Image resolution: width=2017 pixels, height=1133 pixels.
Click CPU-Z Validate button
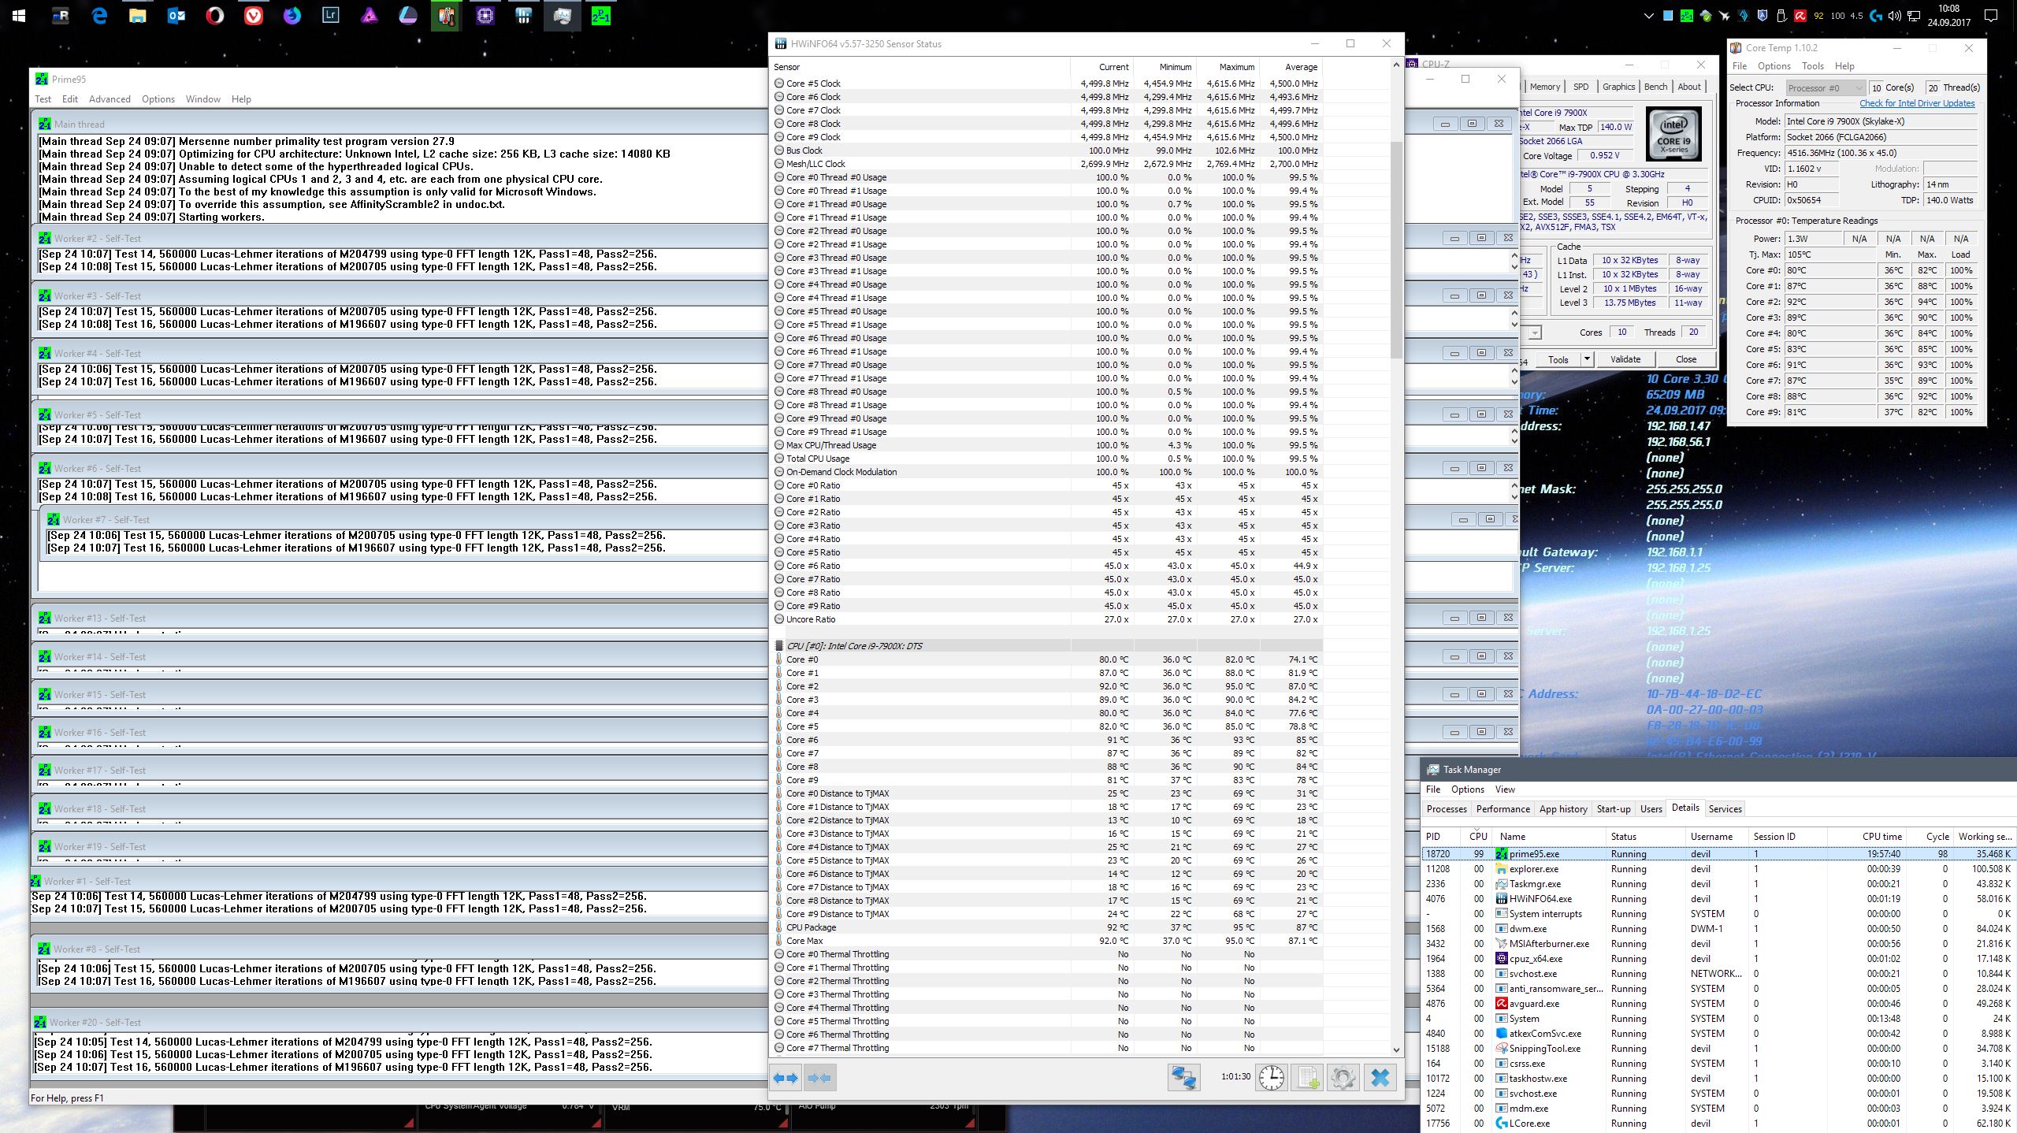(1625, 359)
